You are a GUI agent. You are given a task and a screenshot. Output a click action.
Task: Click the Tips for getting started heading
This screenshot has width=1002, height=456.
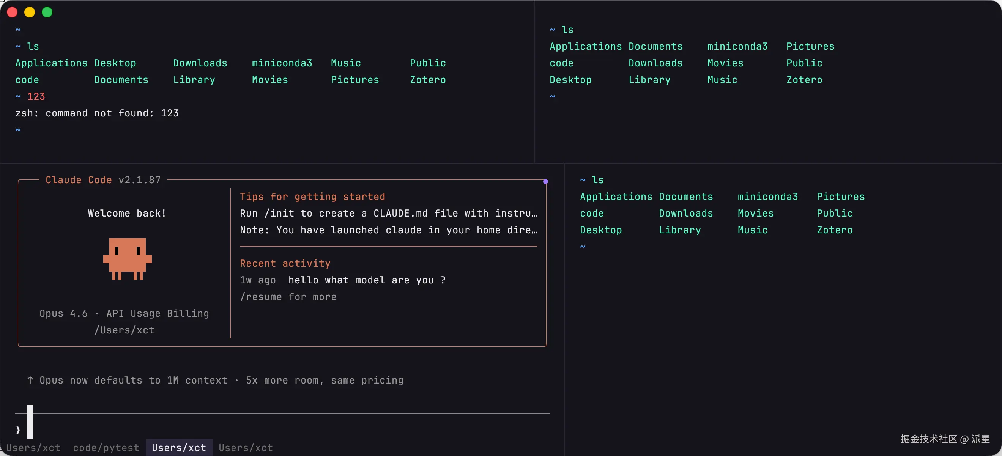tap(312, 197)
